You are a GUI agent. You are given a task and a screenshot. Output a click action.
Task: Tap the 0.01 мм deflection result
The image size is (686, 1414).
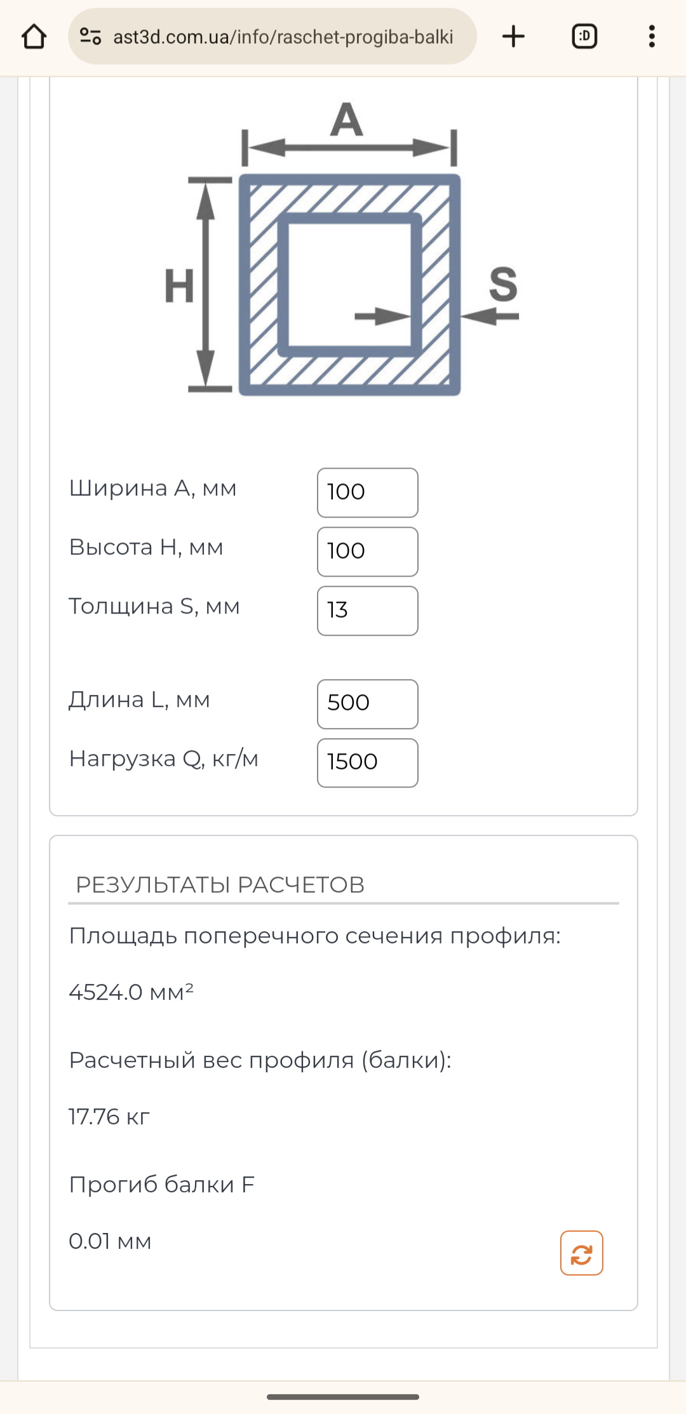[x=110, y=1241]
